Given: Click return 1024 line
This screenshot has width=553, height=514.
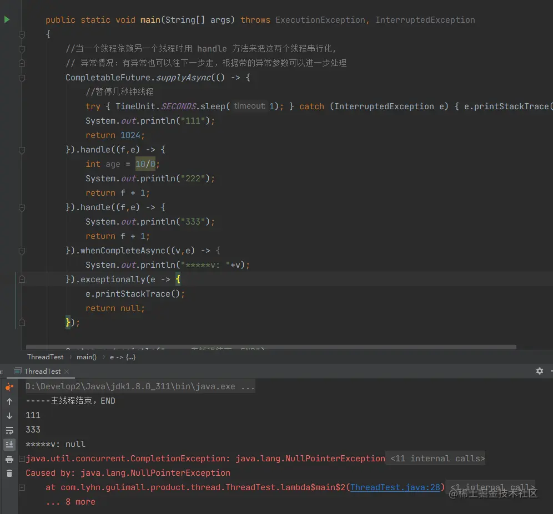Looking at the screenshot, I should click(115, 135).
